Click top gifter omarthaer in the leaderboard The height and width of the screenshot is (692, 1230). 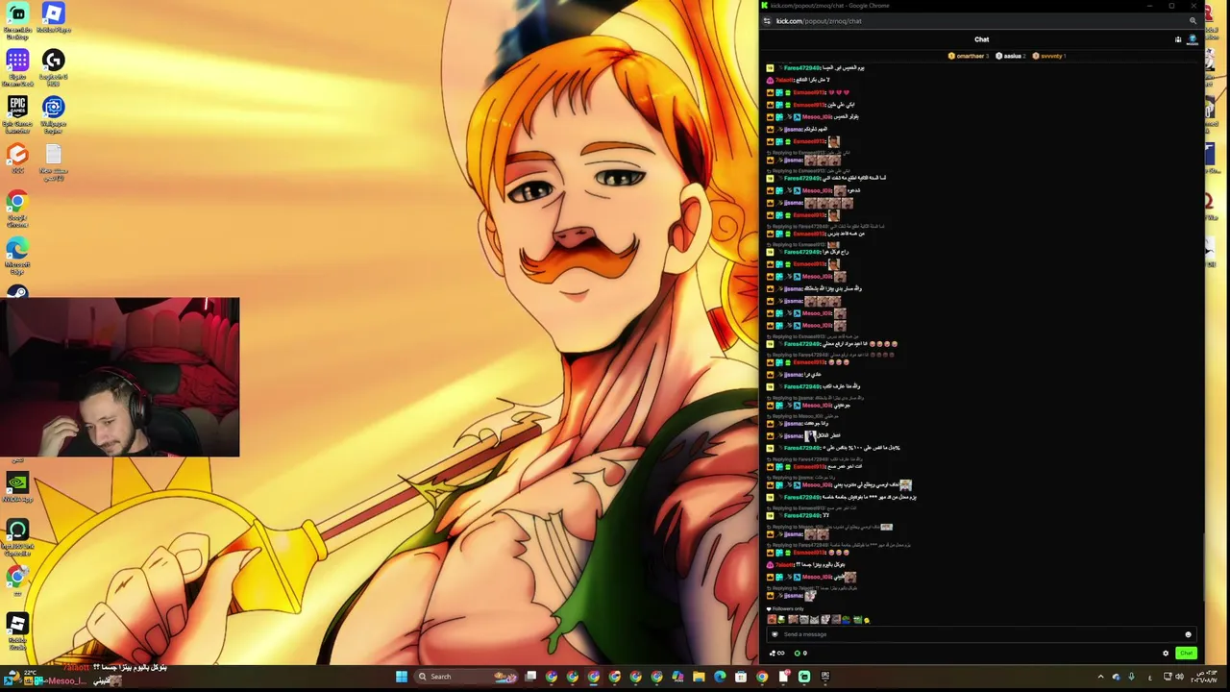click(x=967, y=56)
